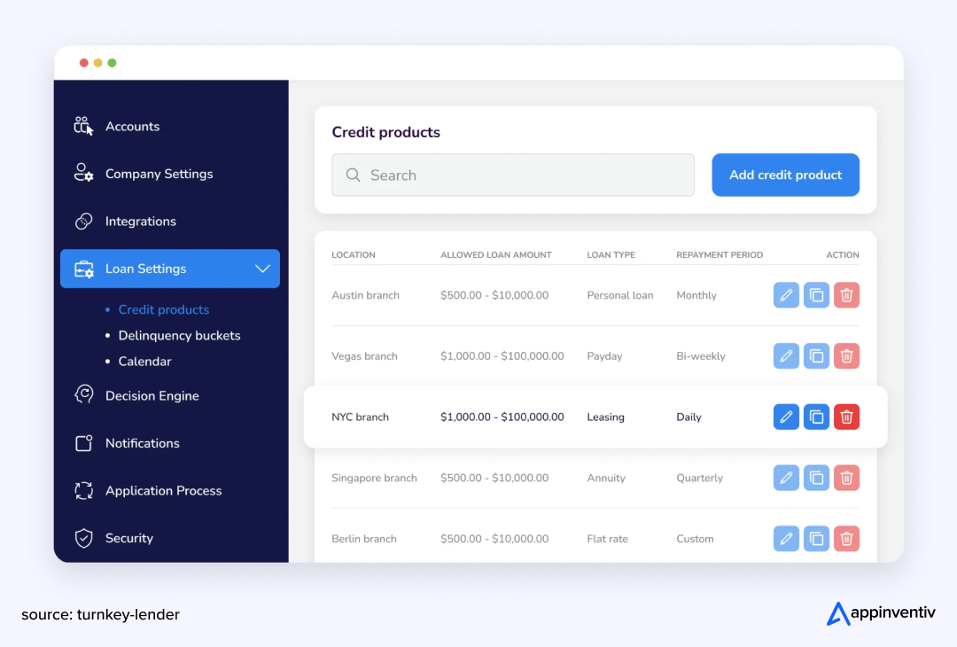The image size is (957, 647).
Task: Click the Payday loan type cell
Action: click(604, 356)
